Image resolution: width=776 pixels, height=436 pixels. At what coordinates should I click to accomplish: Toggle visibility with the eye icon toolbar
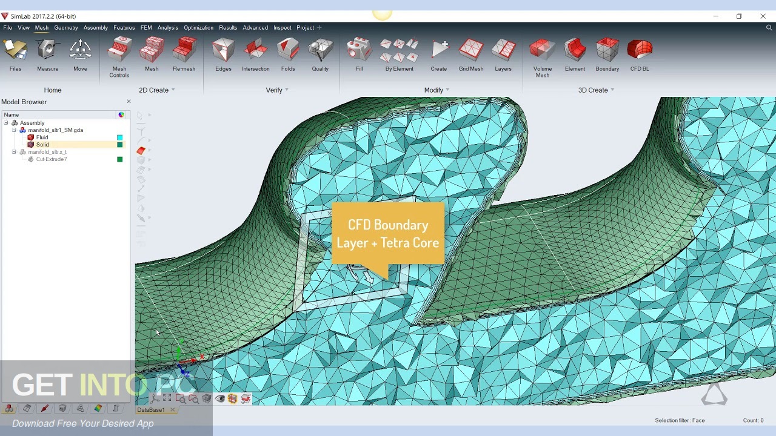(x=220, y=398)
